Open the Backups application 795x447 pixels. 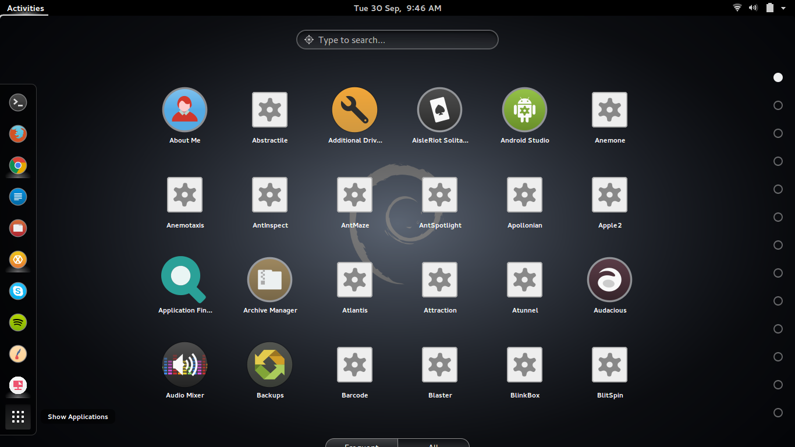(269, 365)
